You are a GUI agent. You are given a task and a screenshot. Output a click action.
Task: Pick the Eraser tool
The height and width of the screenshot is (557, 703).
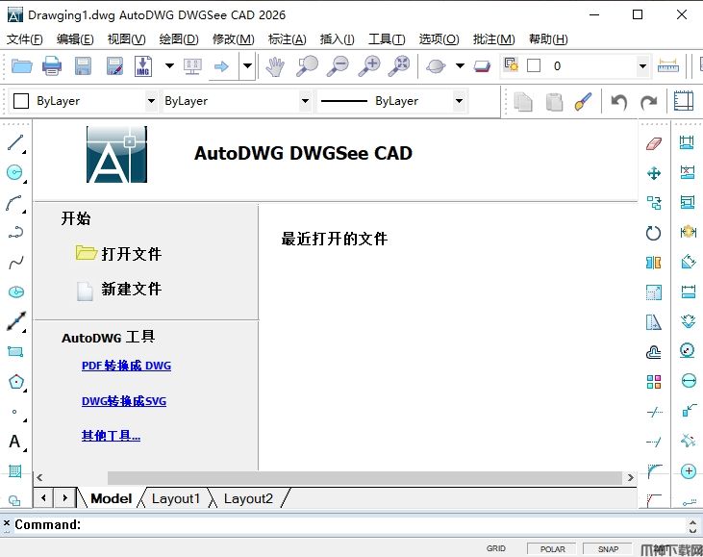[x=654, y=143]
